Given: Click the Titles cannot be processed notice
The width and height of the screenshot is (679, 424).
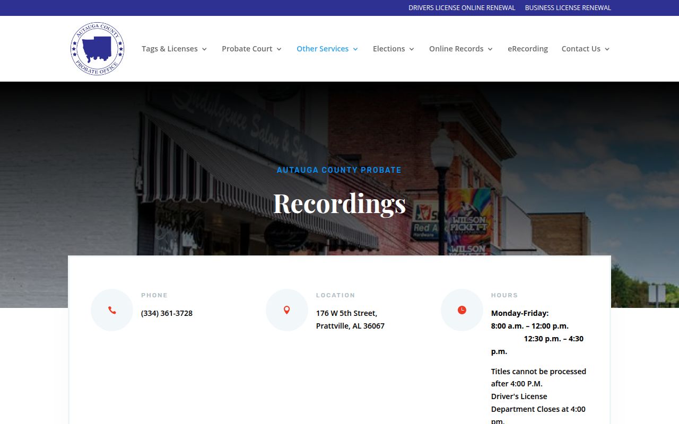Looking at the screenshot, I should [538, 377].
